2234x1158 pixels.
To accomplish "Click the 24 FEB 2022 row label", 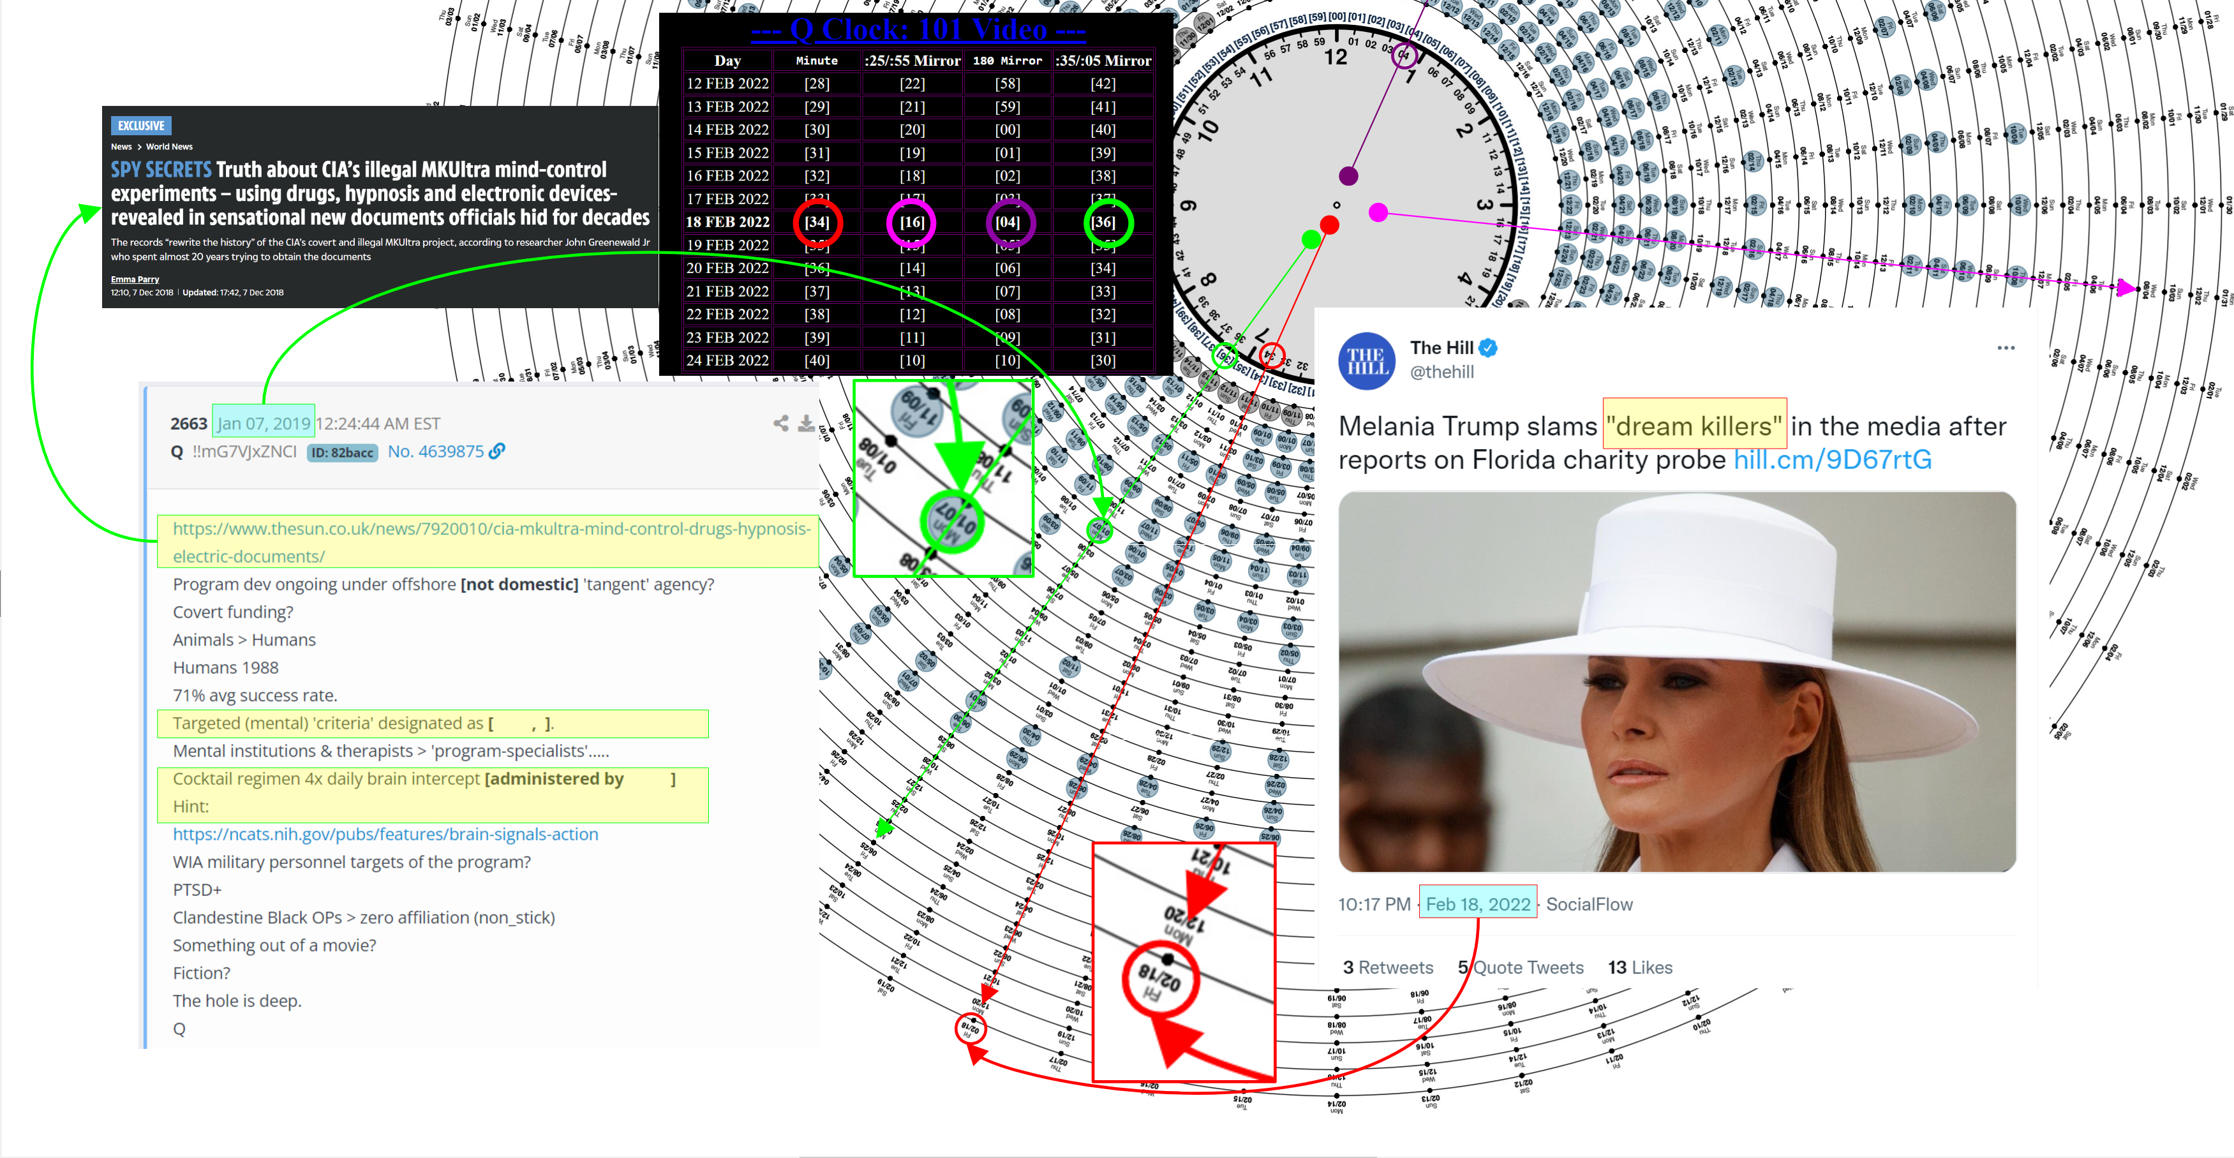I will [727, 360].
